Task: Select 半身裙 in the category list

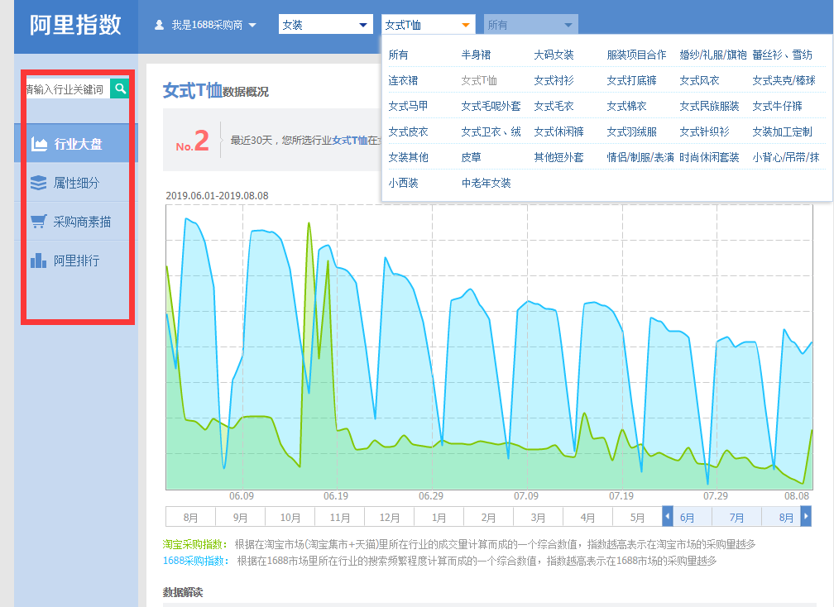Action: 476,55
